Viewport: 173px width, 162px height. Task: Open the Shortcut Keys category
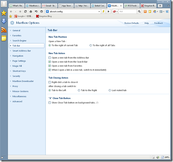19,71
